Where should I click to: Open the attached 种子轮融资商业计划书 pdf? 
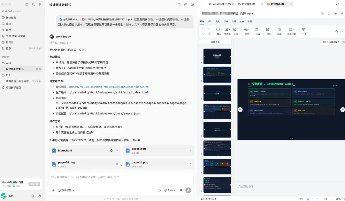click(x=107, y=19)
